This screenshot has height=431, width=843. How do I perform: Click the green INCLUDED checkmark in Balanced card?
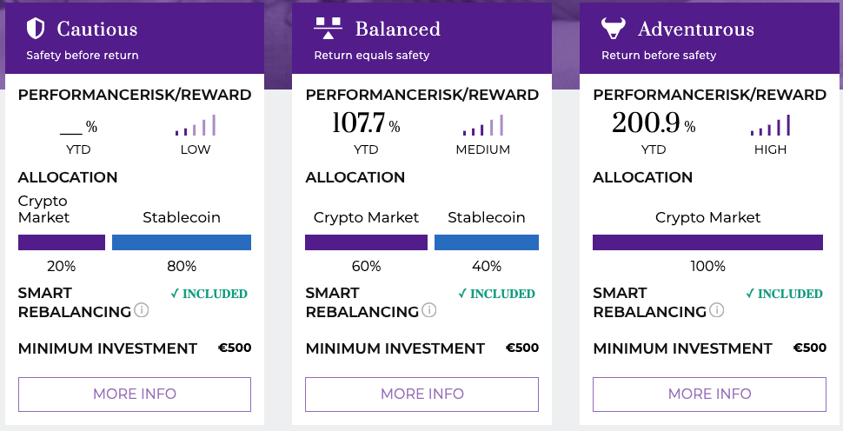[496, 294]
